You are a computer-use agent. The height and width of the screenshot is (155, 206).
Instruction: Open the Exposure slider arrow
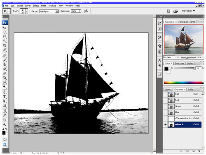(x=80, y=11)
